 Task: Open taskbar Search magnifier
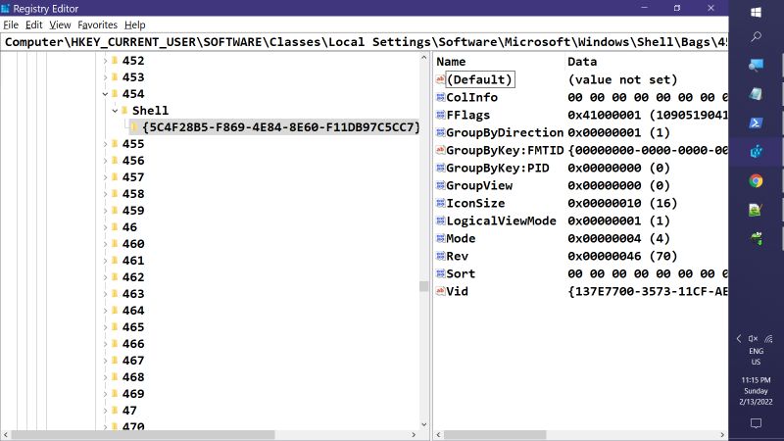(756, 36)
